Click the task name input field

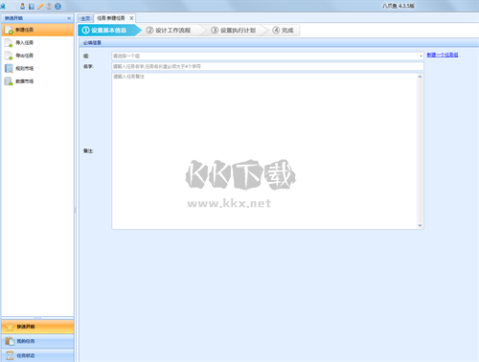(x=267, y=66)
